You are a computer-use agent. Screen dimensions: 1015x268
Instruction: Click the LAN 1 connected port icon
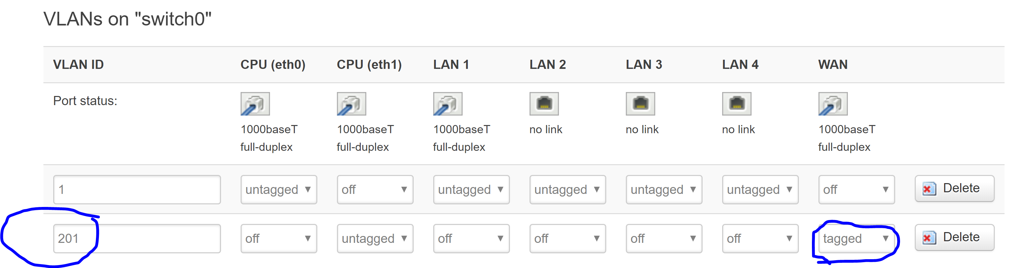click(448, 104)
